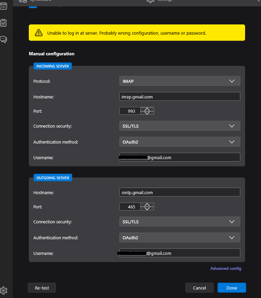
Task: Click the incoming server Username field
Action: tap(179, 157)
